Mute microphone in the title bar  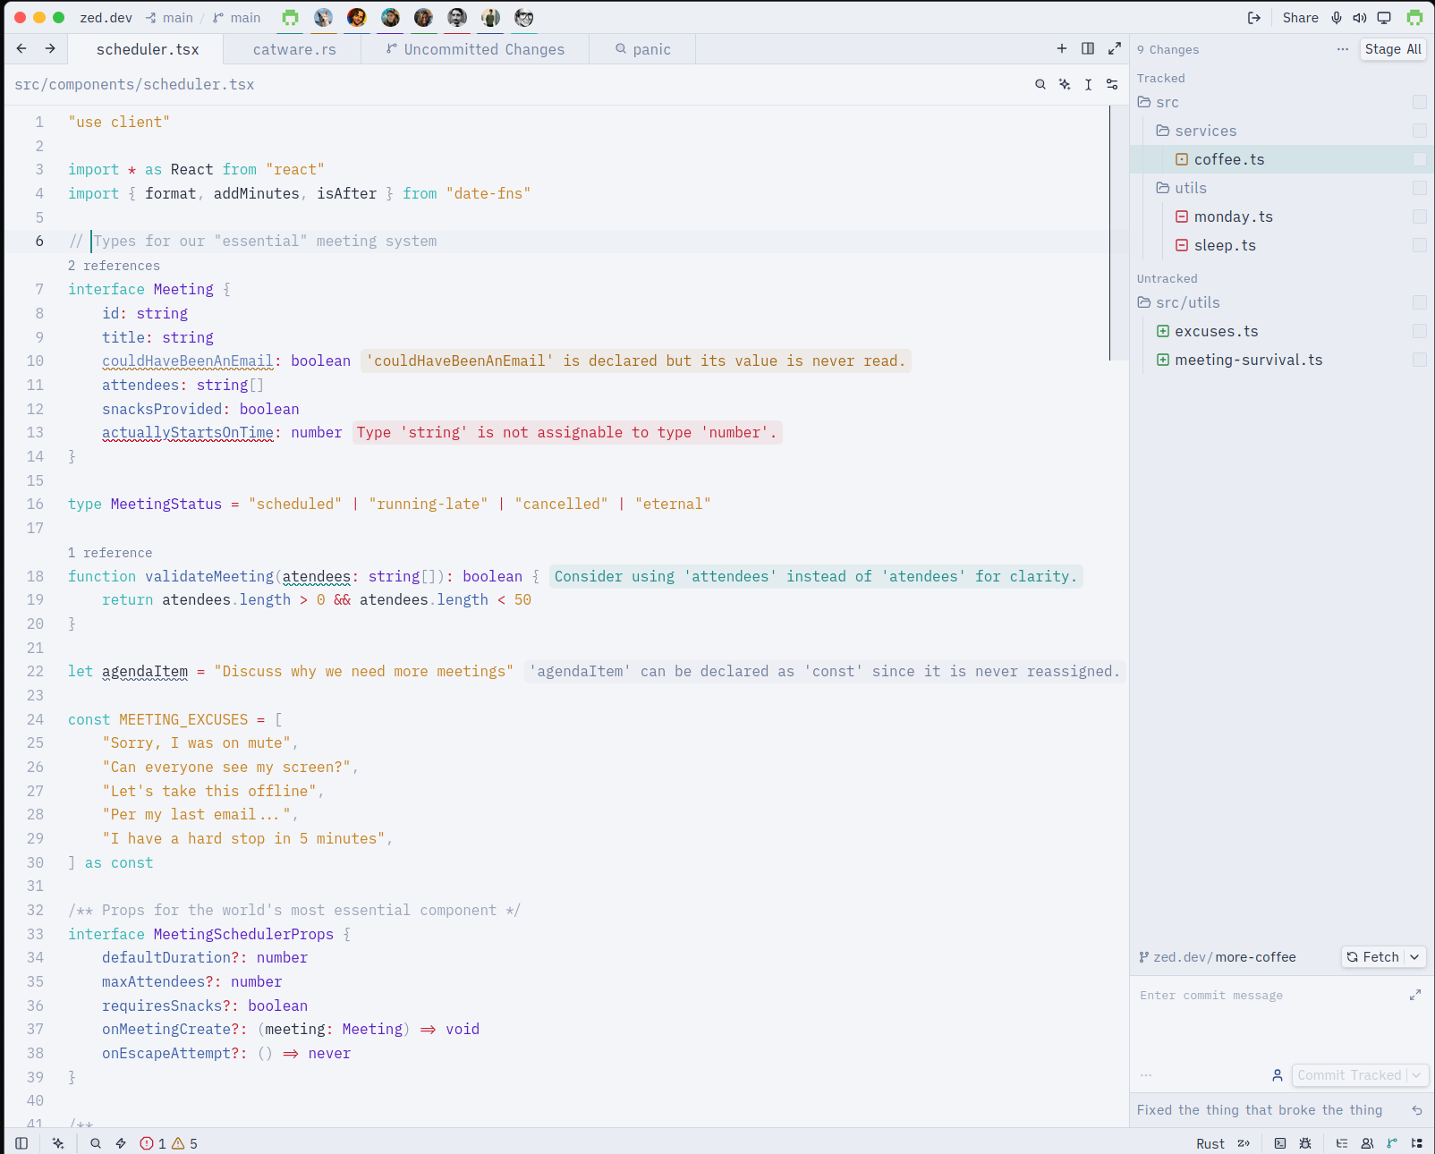pyautogui.click(x=1337, y=18)
